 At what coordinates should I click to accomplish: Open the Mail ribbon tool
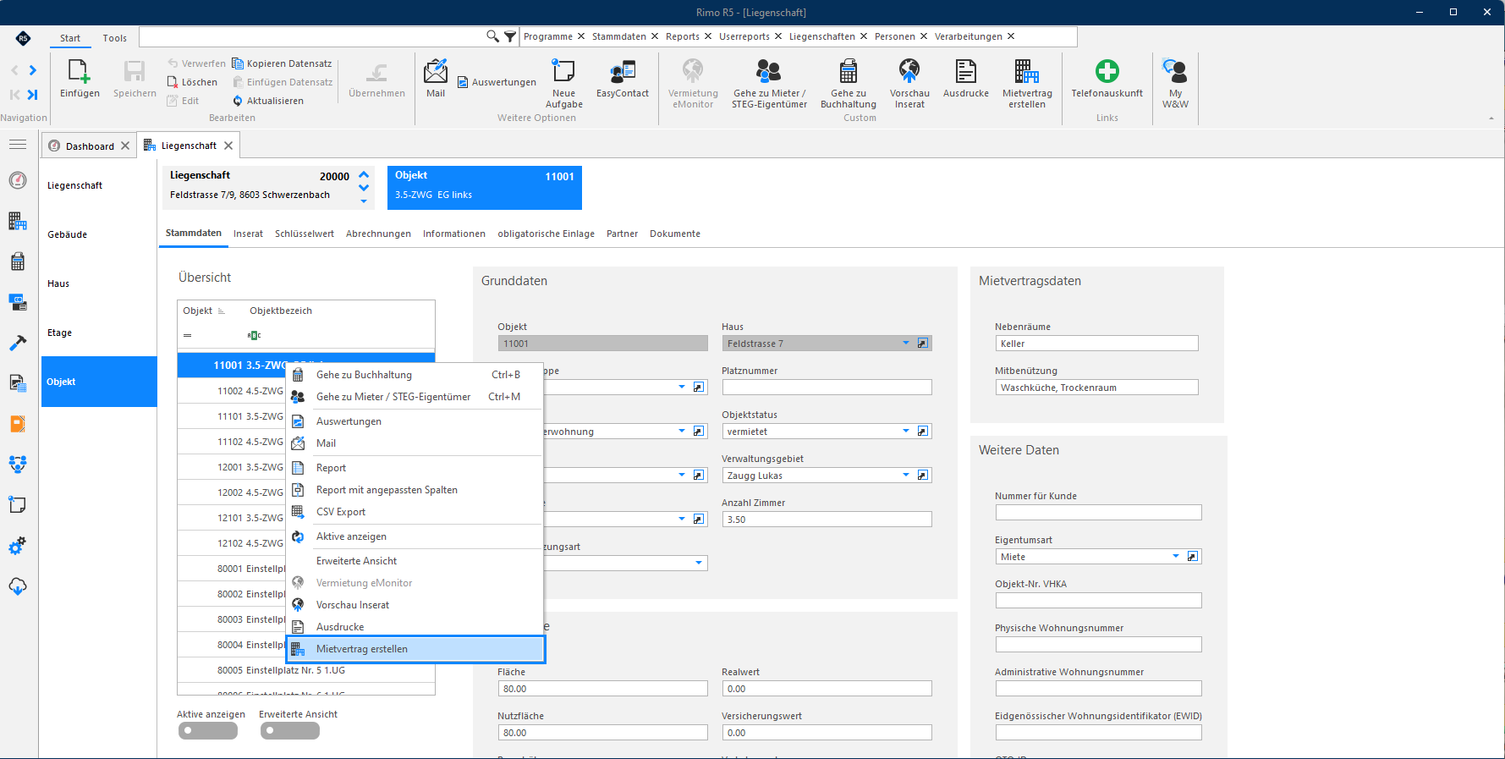point(436,79)
